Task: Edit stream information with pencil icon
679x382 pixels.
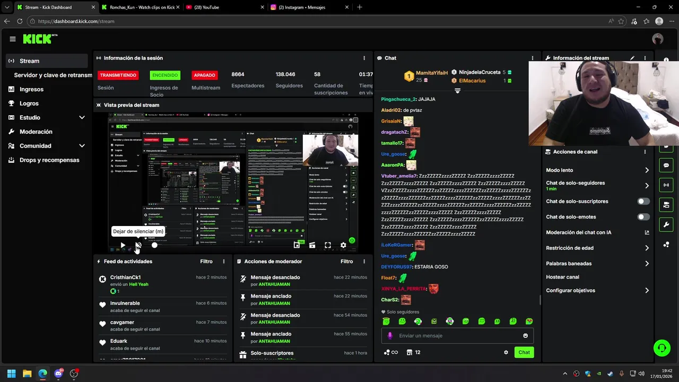Action: (632, 58)
